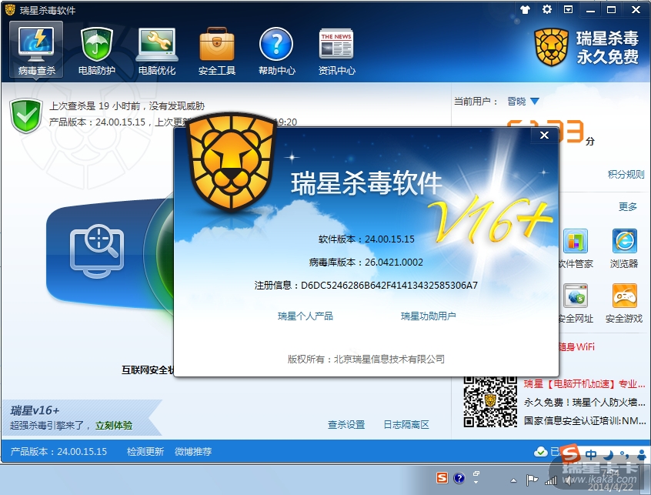This screenshot has height=495, width=651.
Task: Open news item 瑞星【电脑开机加速】专业
Action: (584, 383)
